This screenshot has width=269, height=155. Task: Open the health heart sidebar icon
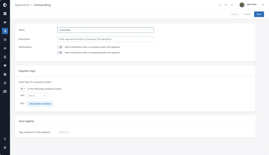tap(5, 66)
